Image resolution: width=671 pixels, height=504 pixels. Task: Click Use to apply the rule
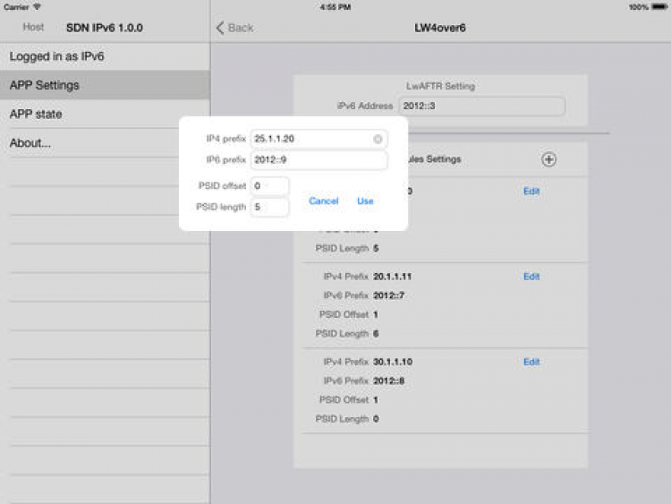tap(365, 201)
